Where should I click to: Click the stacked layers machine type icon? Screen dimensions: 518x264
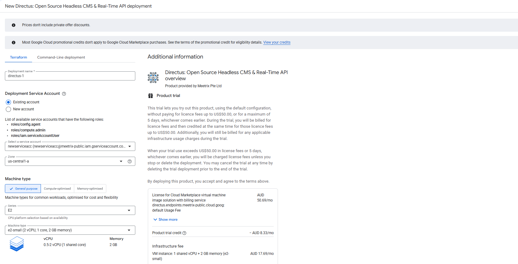(x=16, y=244)
